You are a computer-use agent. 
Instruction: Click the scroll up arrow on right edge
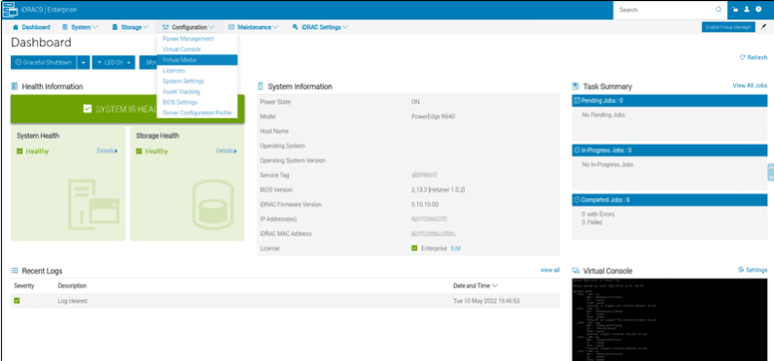coord(771,168)
